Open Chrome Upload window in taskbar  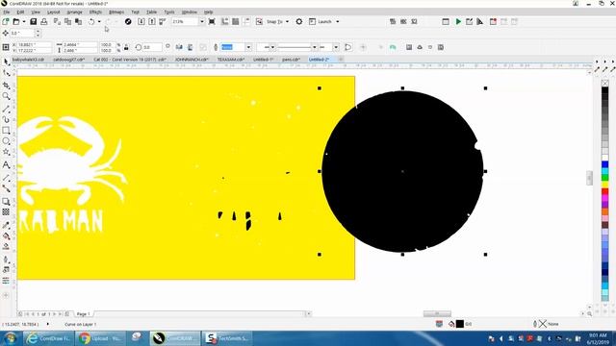[100, 338]
